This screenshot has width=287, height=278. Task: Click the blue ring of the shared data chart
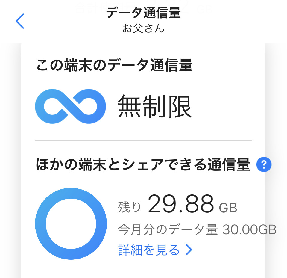40,223
